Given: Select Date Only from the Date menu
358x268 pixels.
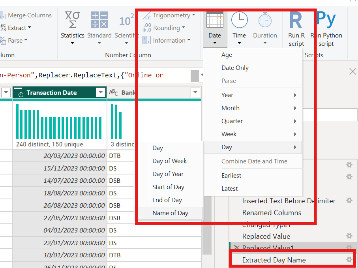Looking at the screenshot, I should pos(253,68).
